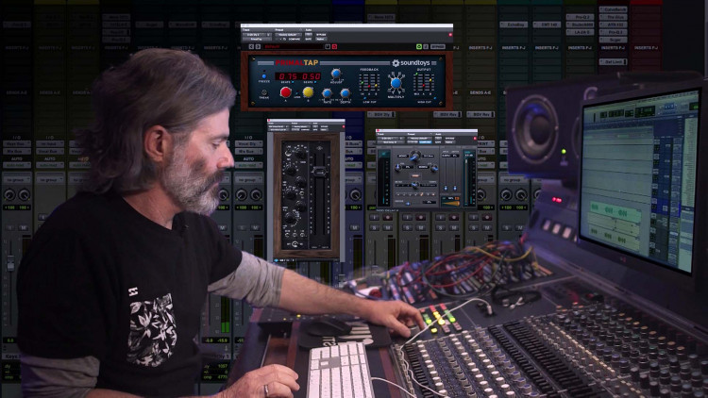Click the red A tap button
The image size is (708, 398).
285,92
